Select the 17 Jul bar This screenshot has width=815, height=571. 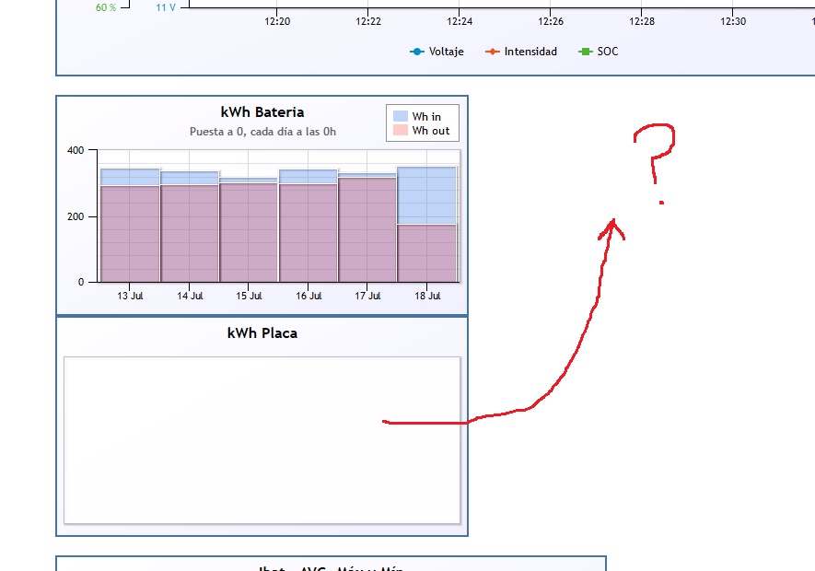point(367,230)
